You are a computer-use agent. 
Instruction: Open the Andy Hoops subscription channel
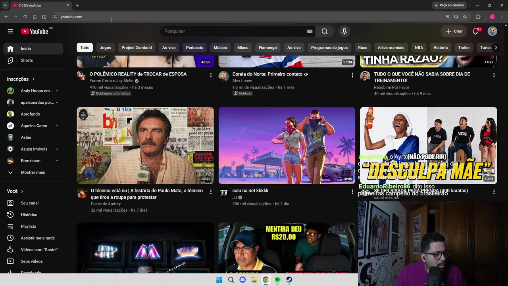click(33, 91)
